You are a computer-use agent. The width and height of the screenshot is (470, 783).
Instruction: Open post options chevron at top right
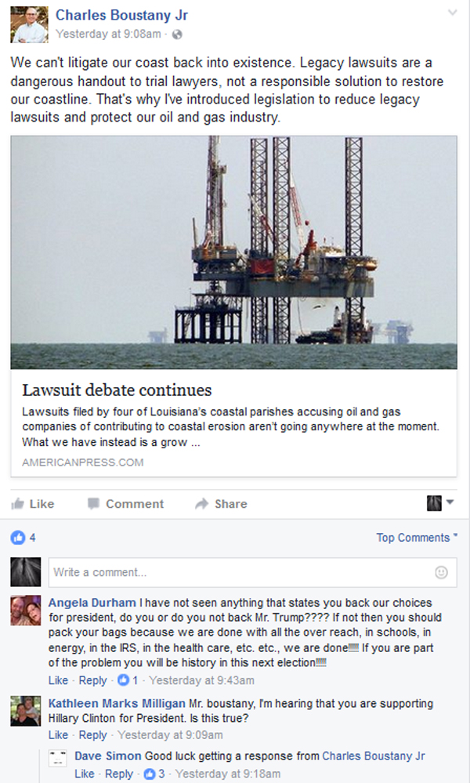click(452, 13)
